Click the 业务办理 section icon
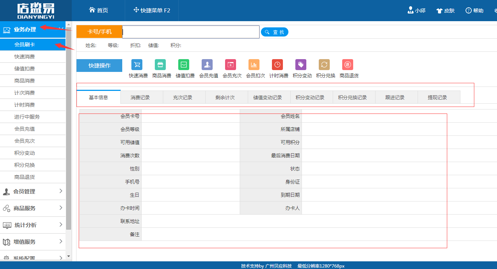Screen dimensions: 497x269 [7, 30]
